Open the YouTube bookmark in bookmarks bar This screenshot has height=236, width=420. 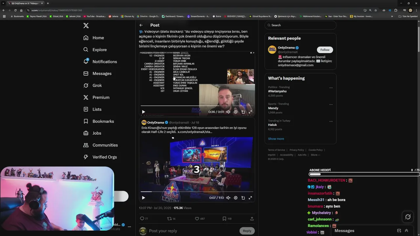(94, 16)
